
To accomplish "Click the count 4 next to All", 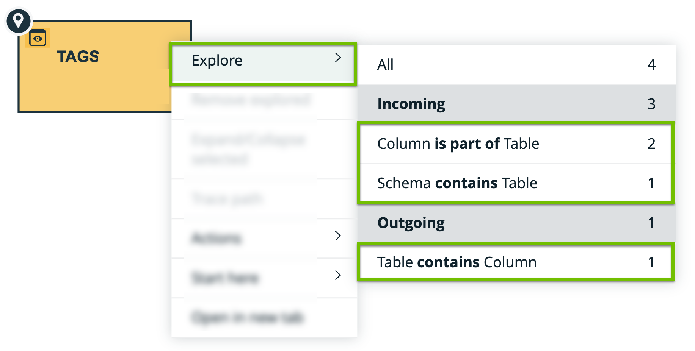I will pyautogui.click(x=652, y=64).
